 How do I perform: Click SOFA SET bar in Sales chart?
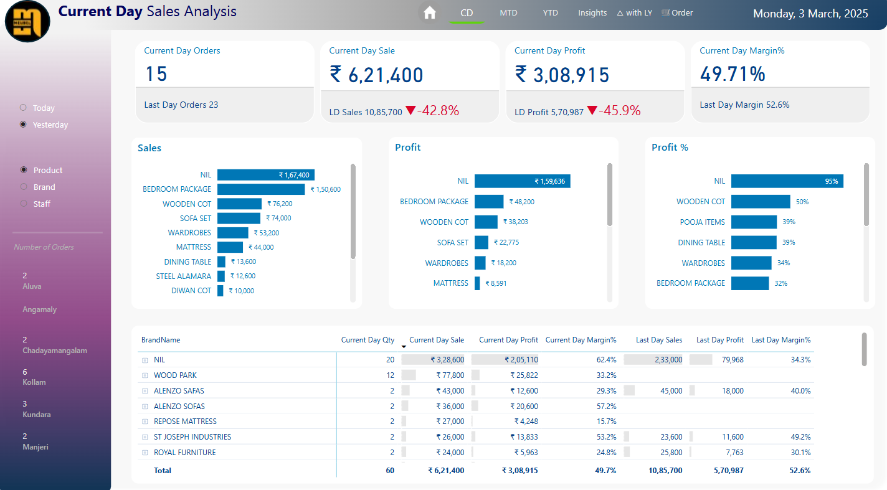[239, 218]
